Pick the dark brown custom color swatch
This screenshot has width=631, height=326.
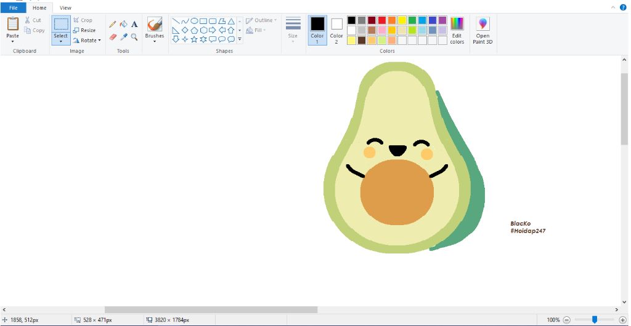362,40
